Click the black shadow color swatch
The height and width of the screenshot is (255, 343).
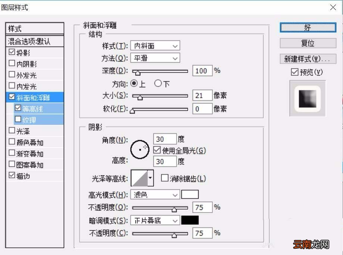point(190,220)
